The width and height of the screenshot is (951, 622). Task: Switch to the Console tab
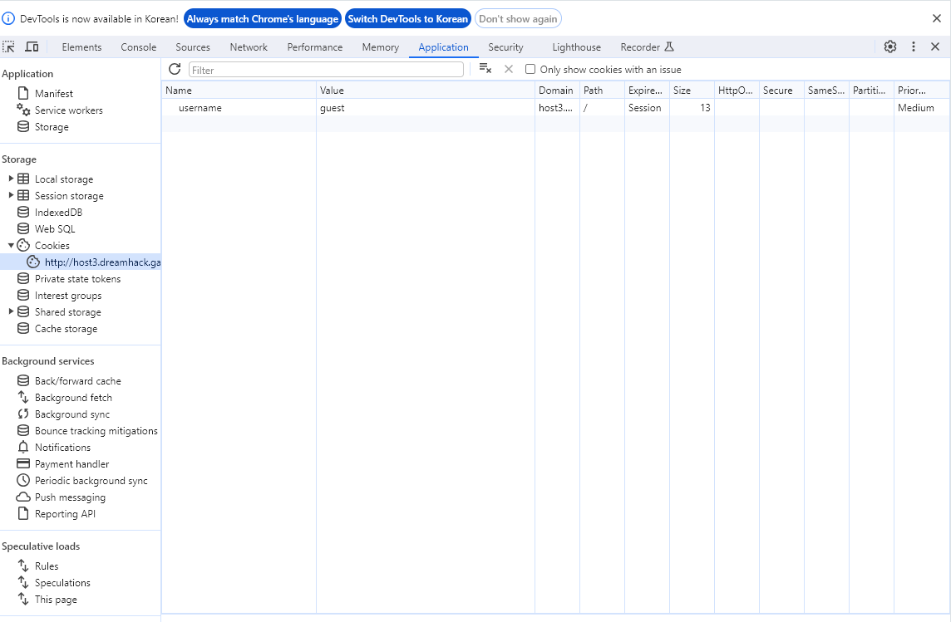[x=138, y=47]
